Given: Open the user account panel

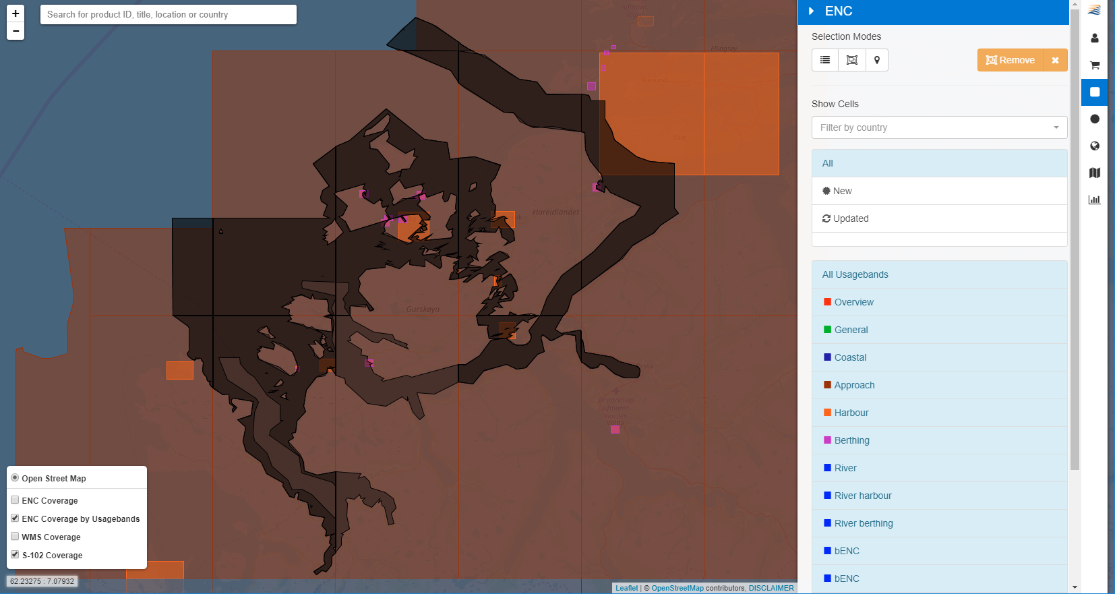Looking at the screenshot, I should coord(1095,38).
